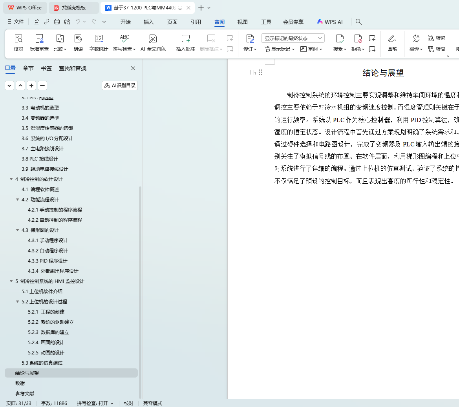Expand quick access toolbar more arrow
Image resolution: width=459 pixels, height=407 pixels.
(x=104, y=22)
